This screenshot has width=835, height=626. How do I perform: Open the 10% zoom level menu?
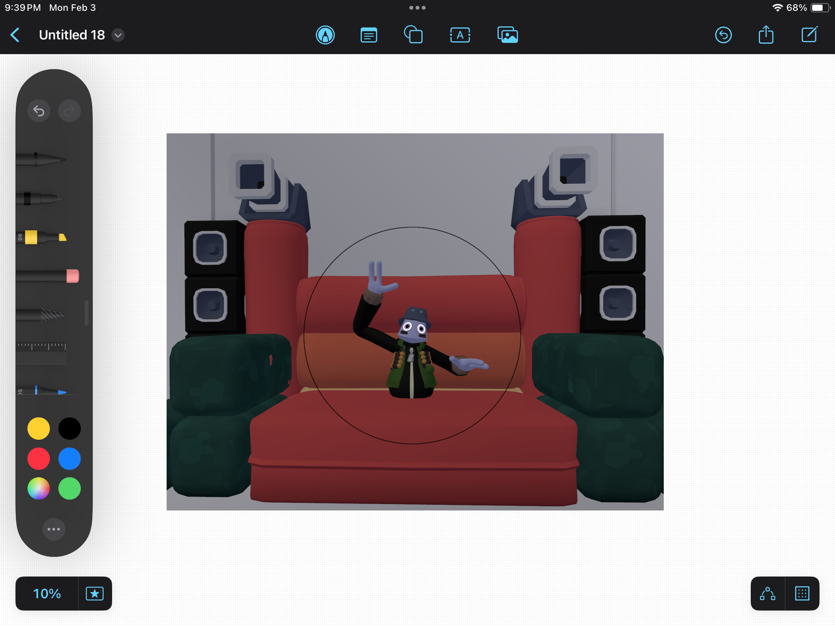[47, 594]
